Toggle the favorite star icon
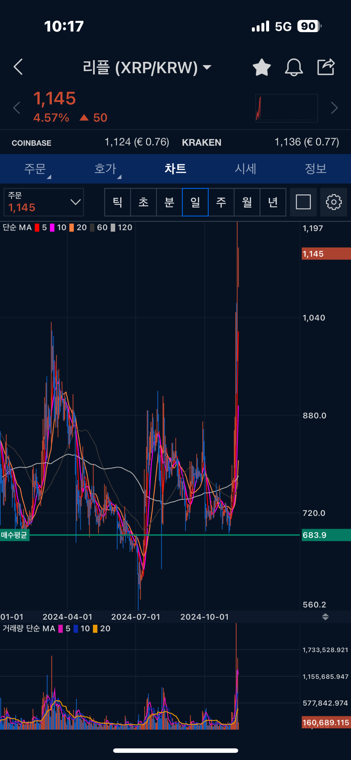 pos(262,67)
